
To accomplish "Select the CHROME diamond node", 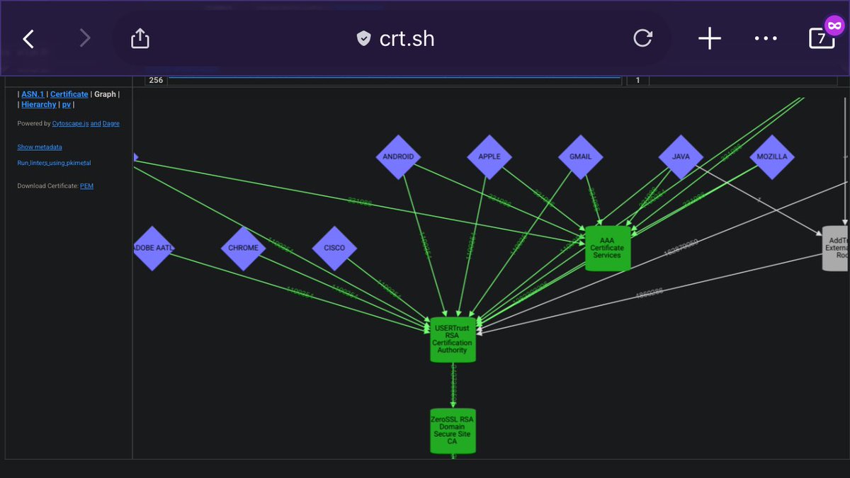I will 243,248.
